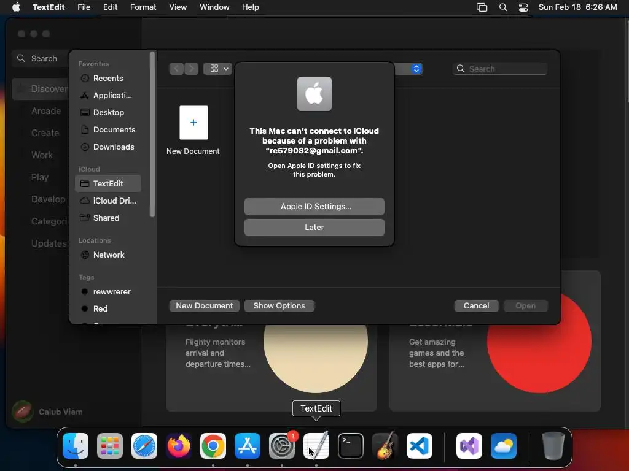Screen dimensions: 629x471
Task: Open Create in App Store sidebar
Action: (45, 133)
